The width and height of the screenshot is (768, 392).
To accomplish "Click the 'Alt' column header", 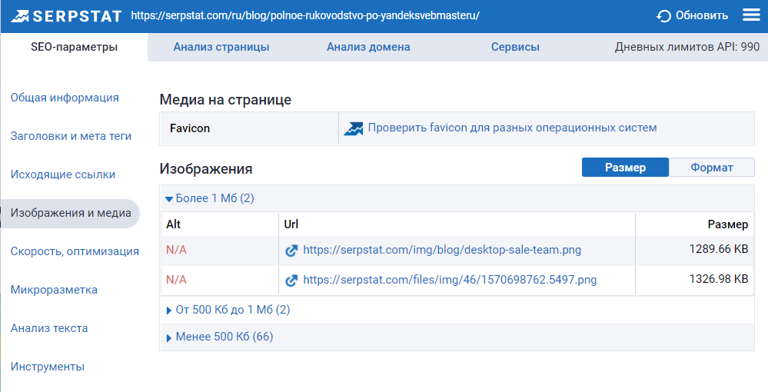I will (x=174, y=224).
